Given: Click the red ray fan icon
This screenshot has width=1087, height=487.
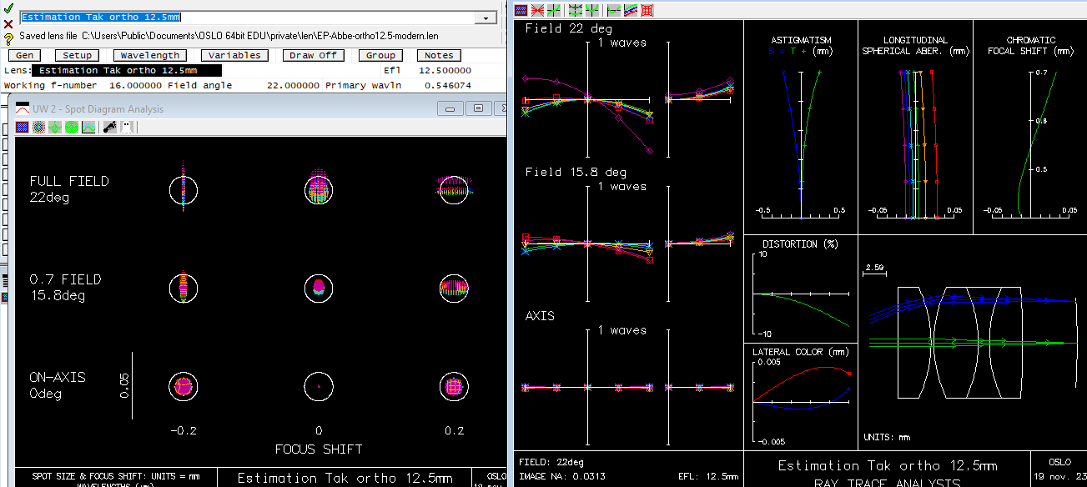Looking at the screenshot, I should click(537, 10).
